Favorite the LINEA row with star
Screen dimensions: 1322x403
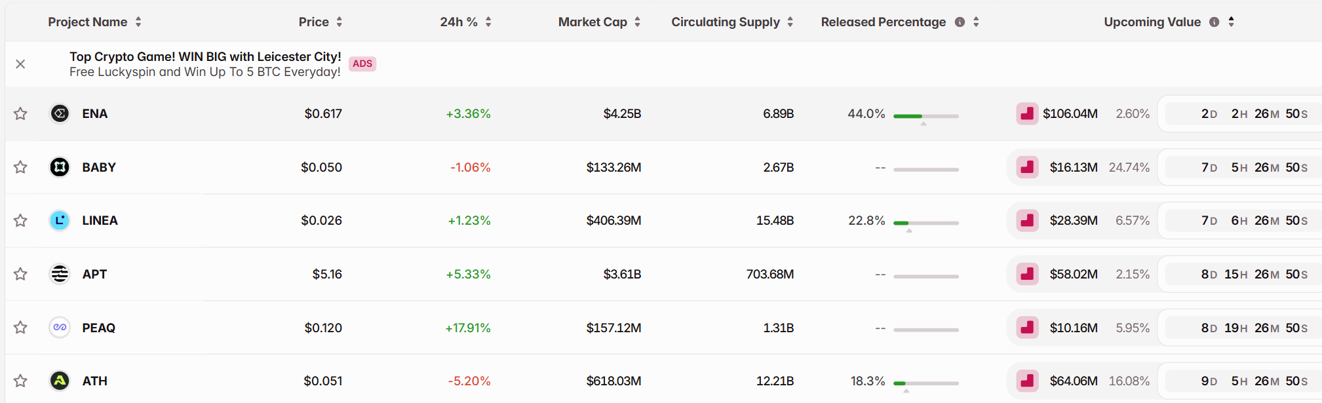[x=20, y=220]
